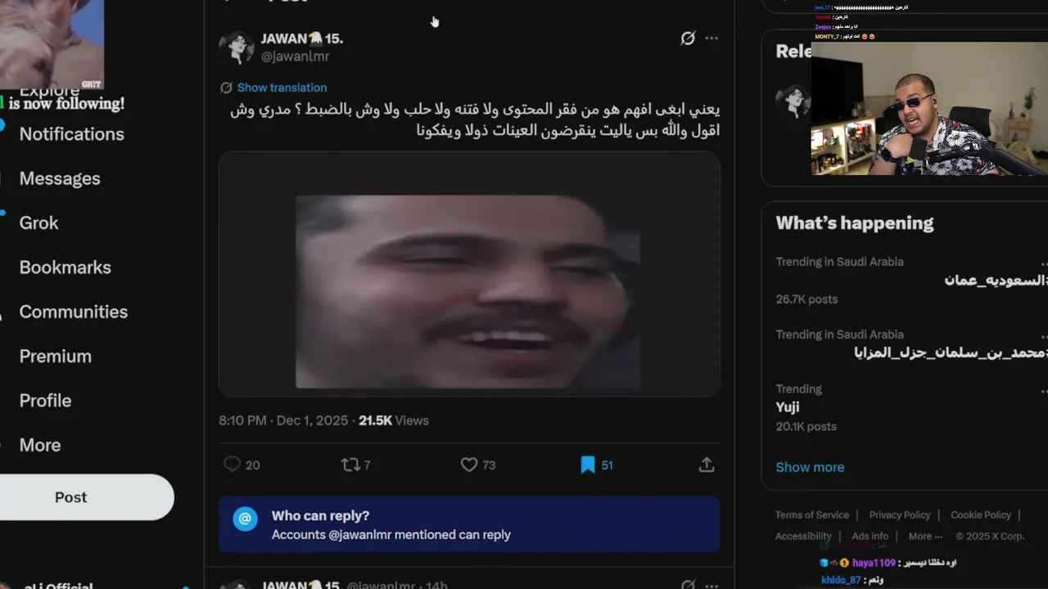Click the repost icon showing 7
This screenshot has height=589, width=1048.
point(350,465)
